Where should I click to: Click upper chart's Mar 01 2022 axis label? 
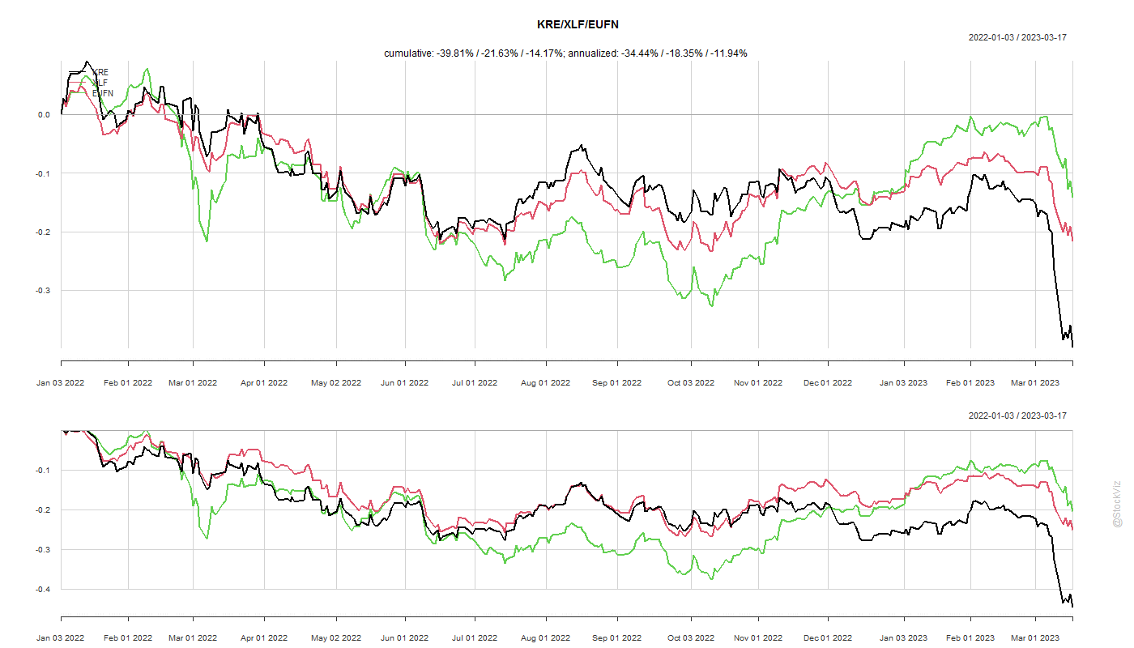point(193,383)
